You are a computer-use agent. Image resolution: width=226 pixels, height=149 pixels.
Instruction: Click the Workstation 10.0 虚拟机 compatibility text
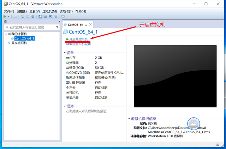click(166, 136)
